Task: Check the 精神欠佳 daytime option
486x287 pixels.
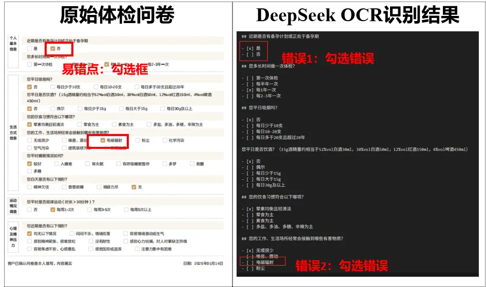Action: click(x=29, y=187)
